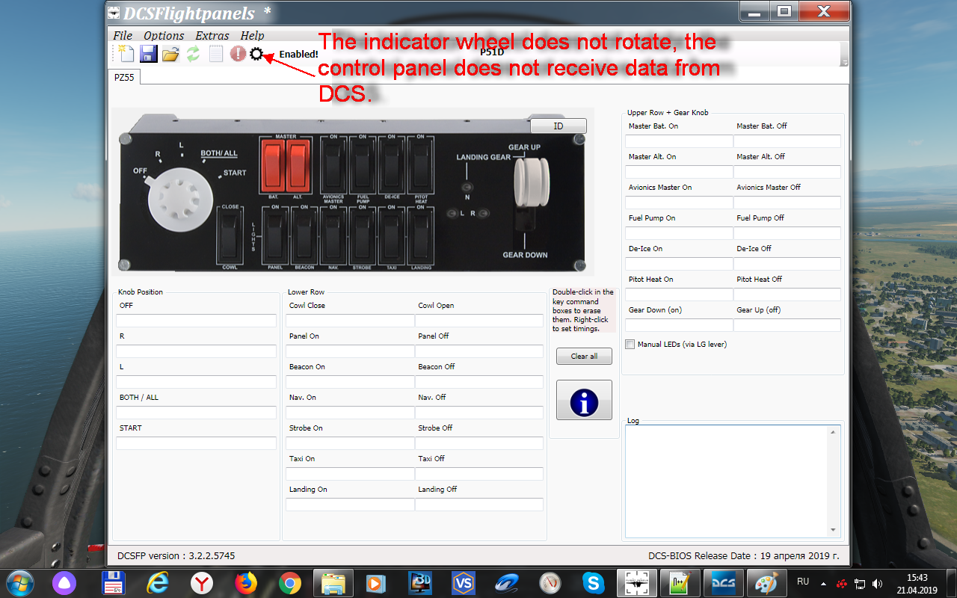
Task: Click the green refresh arrows icon
Action: pyautogui.click(x=193, y=54)
